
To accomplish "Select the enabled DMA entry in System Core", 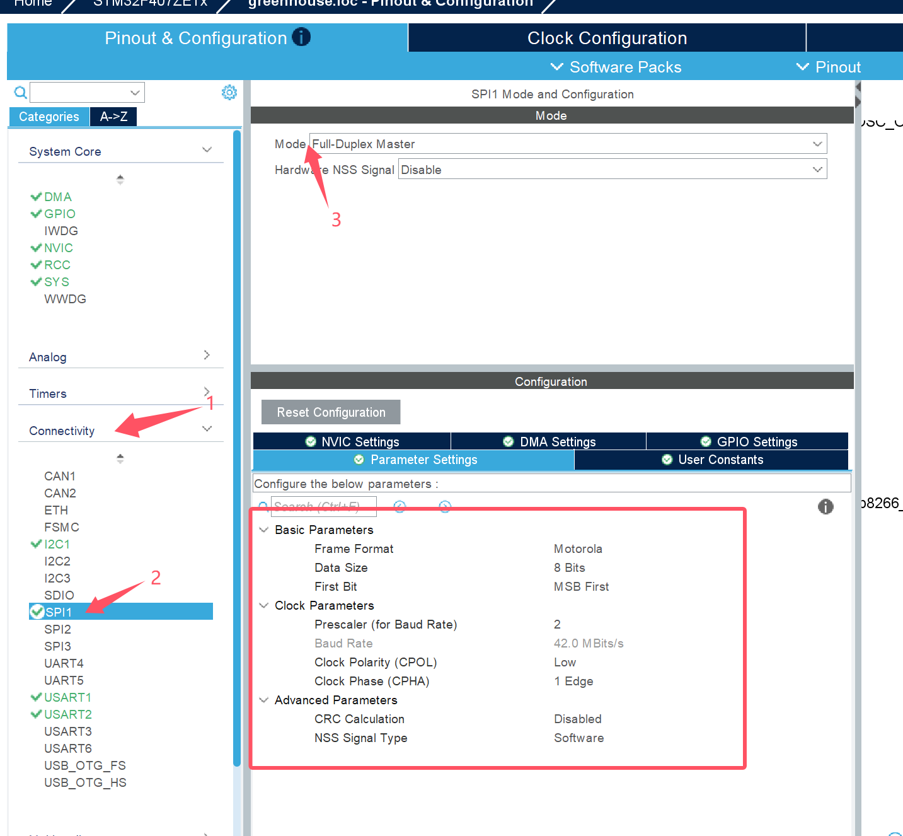I will tap(57, 197).
